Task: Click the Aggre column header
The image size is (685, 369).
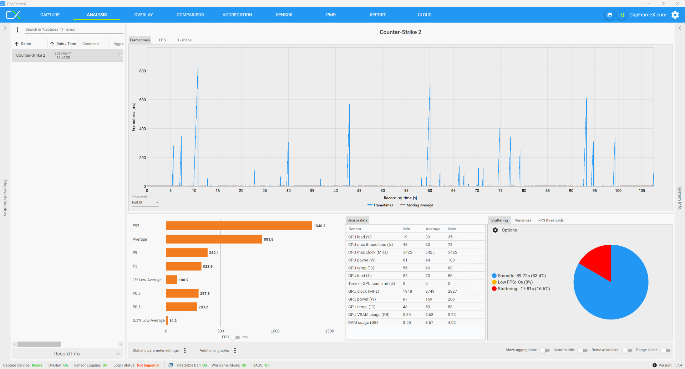Action: (118, 44)
